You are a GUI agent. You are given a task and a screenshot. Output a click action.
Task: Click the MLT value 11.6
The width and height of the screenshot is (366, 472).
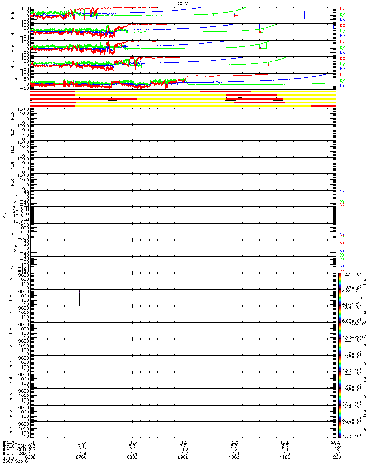coord(132,442)
